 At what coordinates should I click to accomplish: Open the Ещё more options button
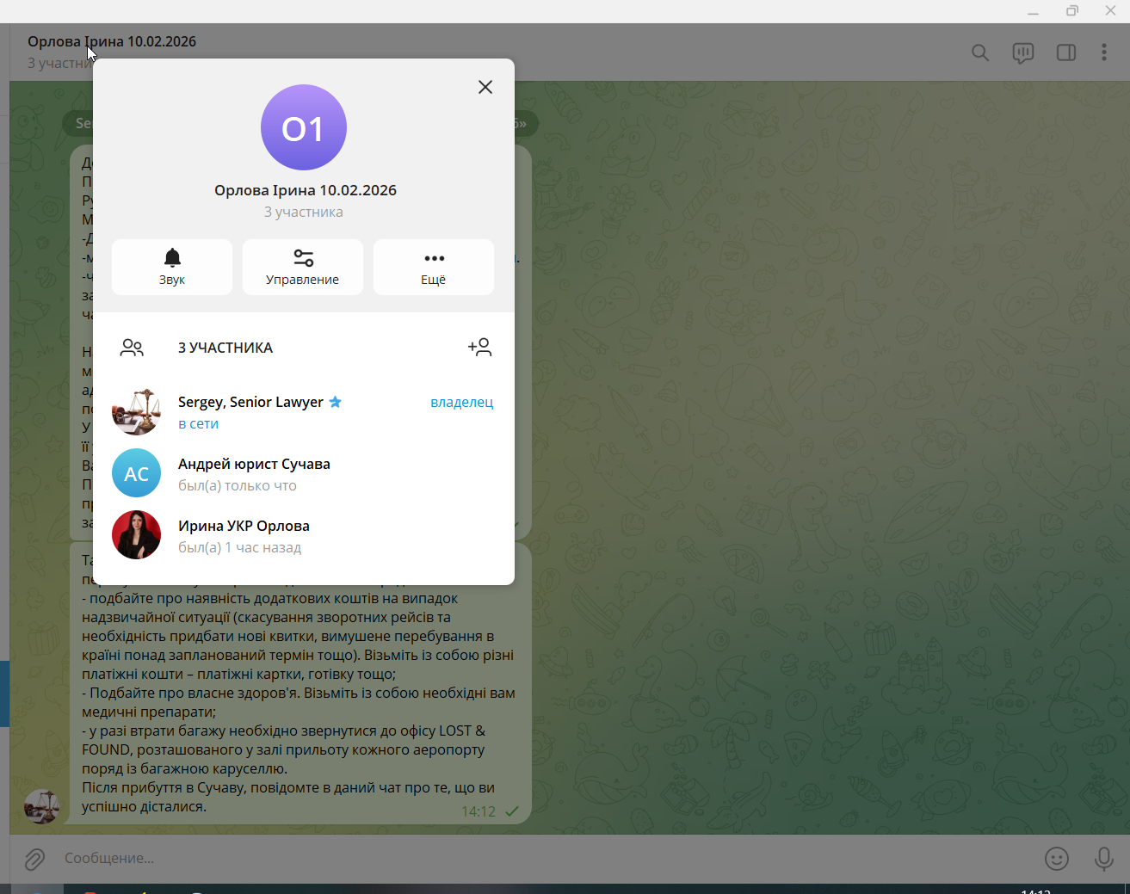(434, 267)
